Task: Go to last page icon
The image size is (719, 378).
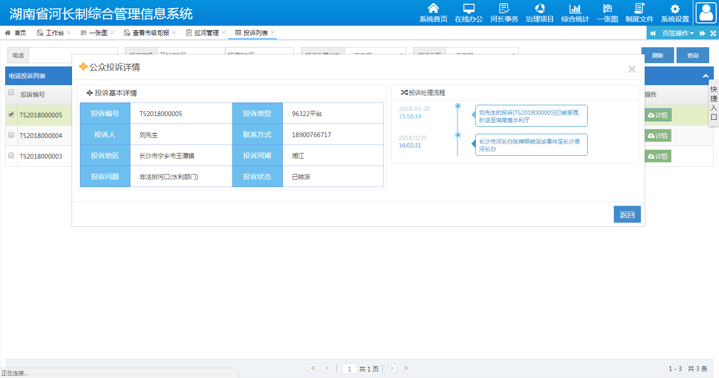Action: click(x=406, y=368)
